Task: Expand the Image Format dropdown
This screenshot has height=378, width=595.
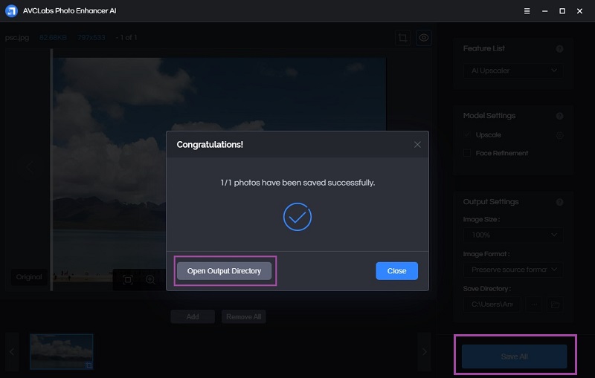Action: 513,270
